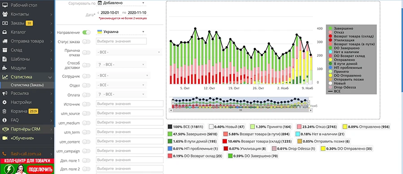Enable the Причина отказа toggle
403x174 pixels.
tap(87, 53)
